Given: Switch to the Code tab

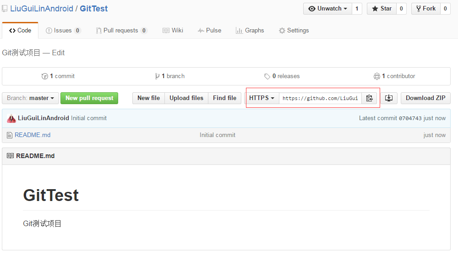Looking at the screenshot, I should [x=20, y=31].
